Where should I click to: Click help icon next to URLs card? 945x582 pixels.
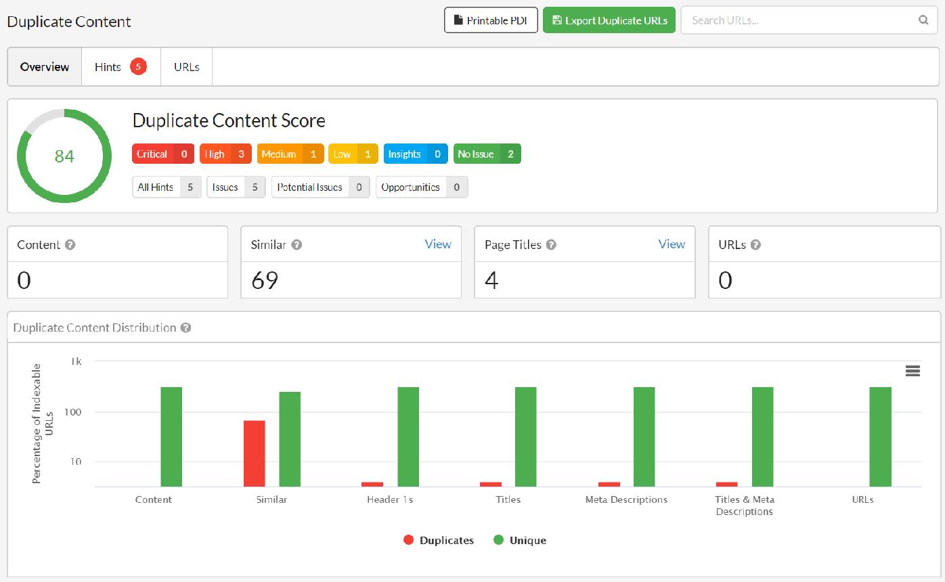(755, 245)
